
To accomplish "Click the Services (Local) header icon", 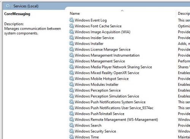I will tap(8, 6).
